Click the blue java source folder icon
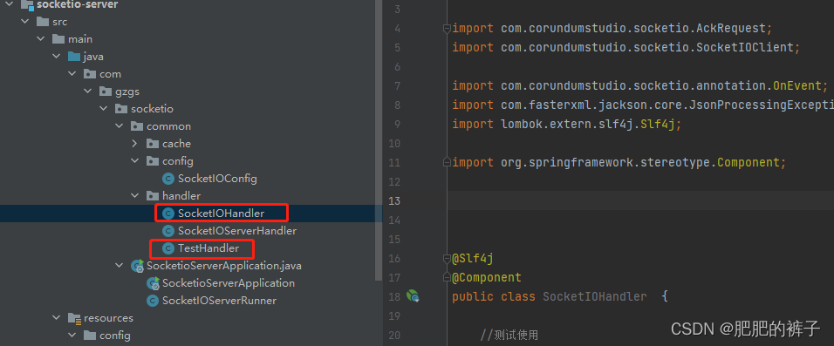 pyautogui.click(x=74, y=57)
